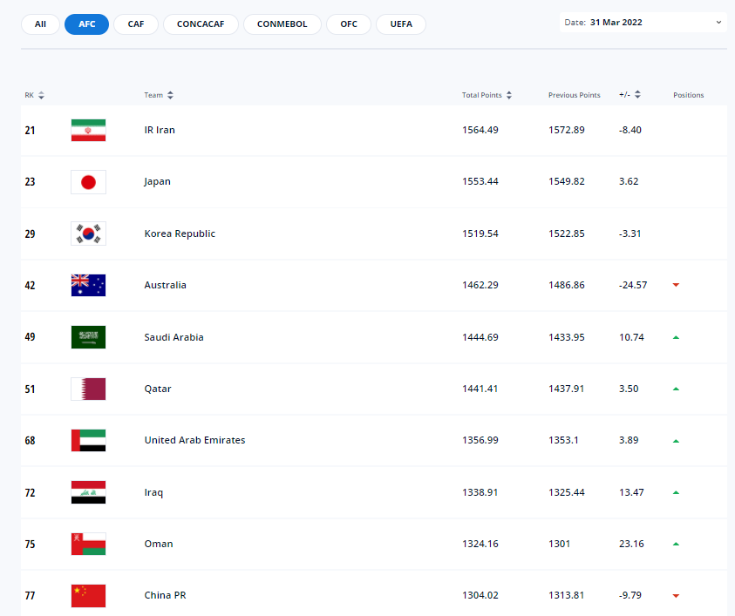
Task: Click the Date dropdown chevron arrow
Action: pos(718,23)
